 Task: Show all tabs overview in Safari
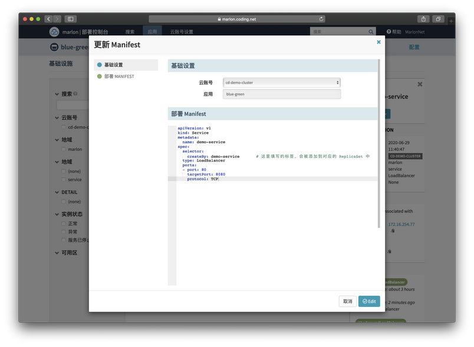(x=439, y=19)
